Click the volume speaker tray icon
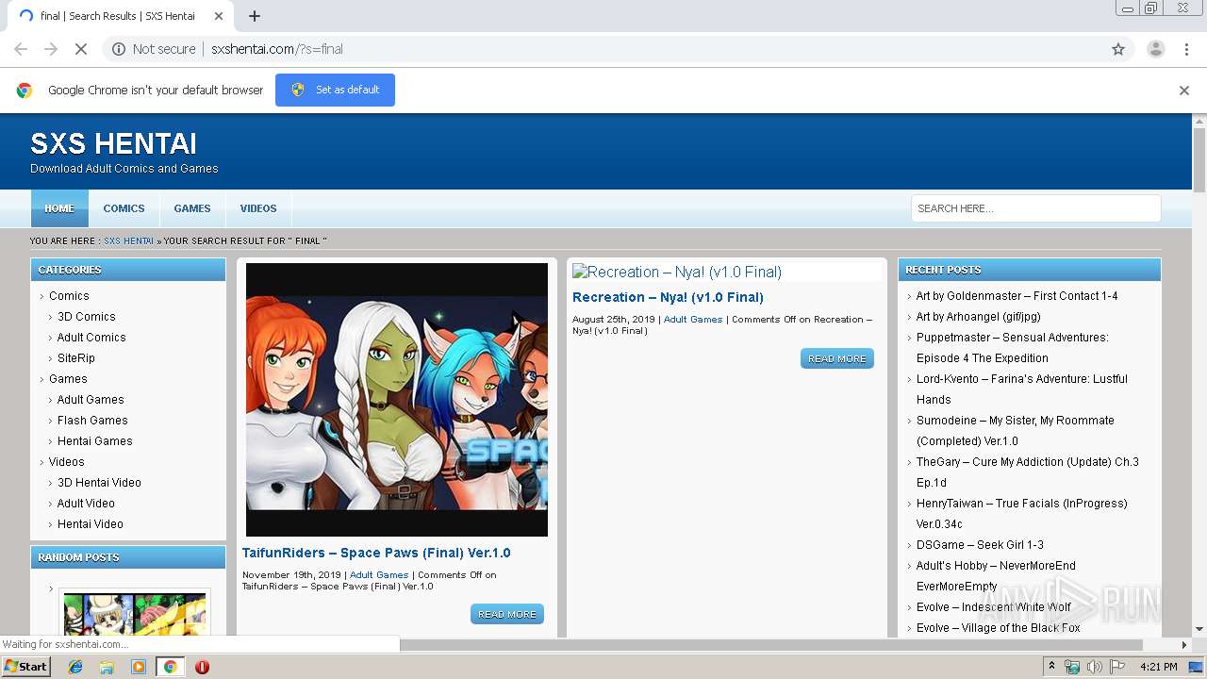The image size is (1207, 679). coord(1094,667)
